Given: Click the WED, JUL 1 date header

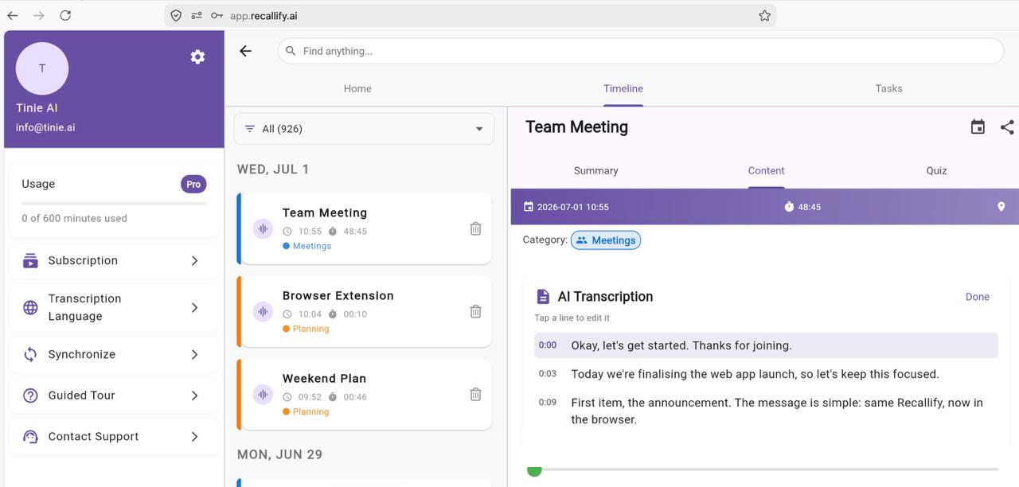Looking at the screenshot, I should [x=273, y=169].
